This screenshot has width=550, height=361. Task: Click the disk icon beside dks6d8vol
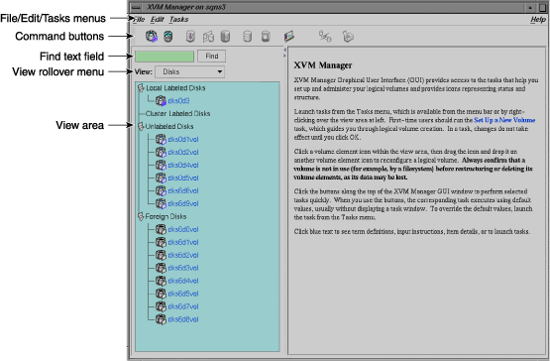point(161,319)
